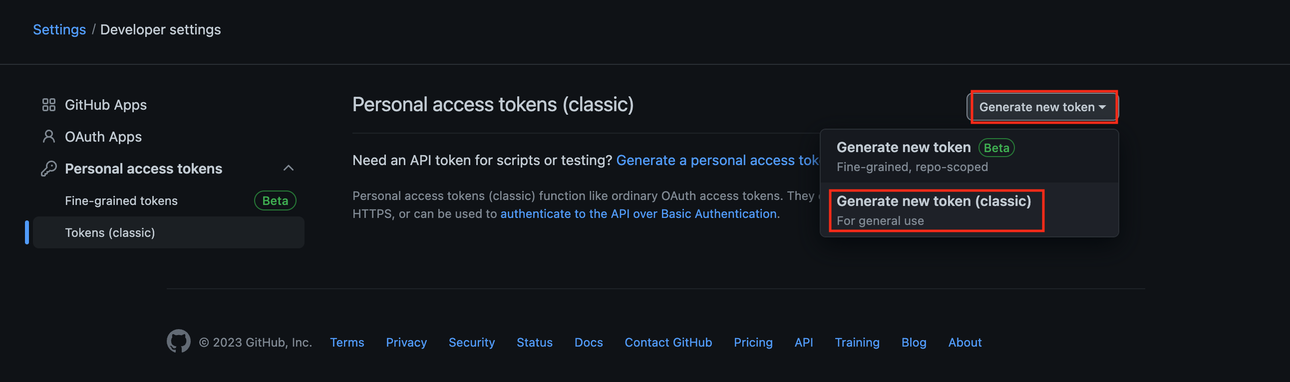Collapse the Personal access tokens section
1290x382 pixels.
(289, 168)
